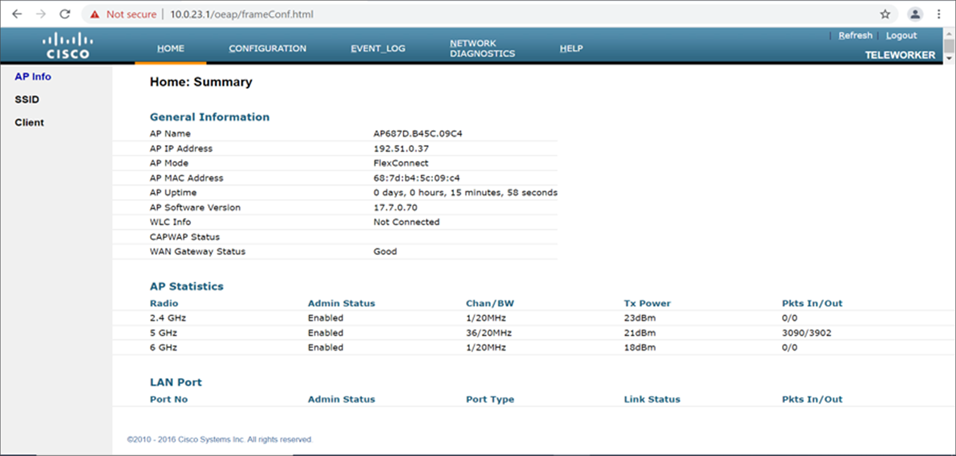Image resolution: width=956 pixels, height=456 pixels.
Task: Open the HELP menu item
Action: [571, 48]
